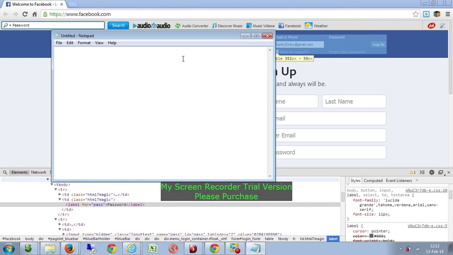Open the Notepad Format menu

[84, 43]
